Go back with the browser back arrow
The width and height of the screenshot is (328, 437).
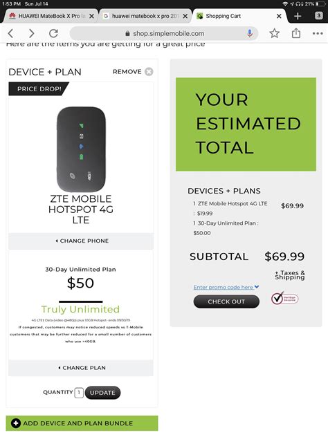click(10, 33)
